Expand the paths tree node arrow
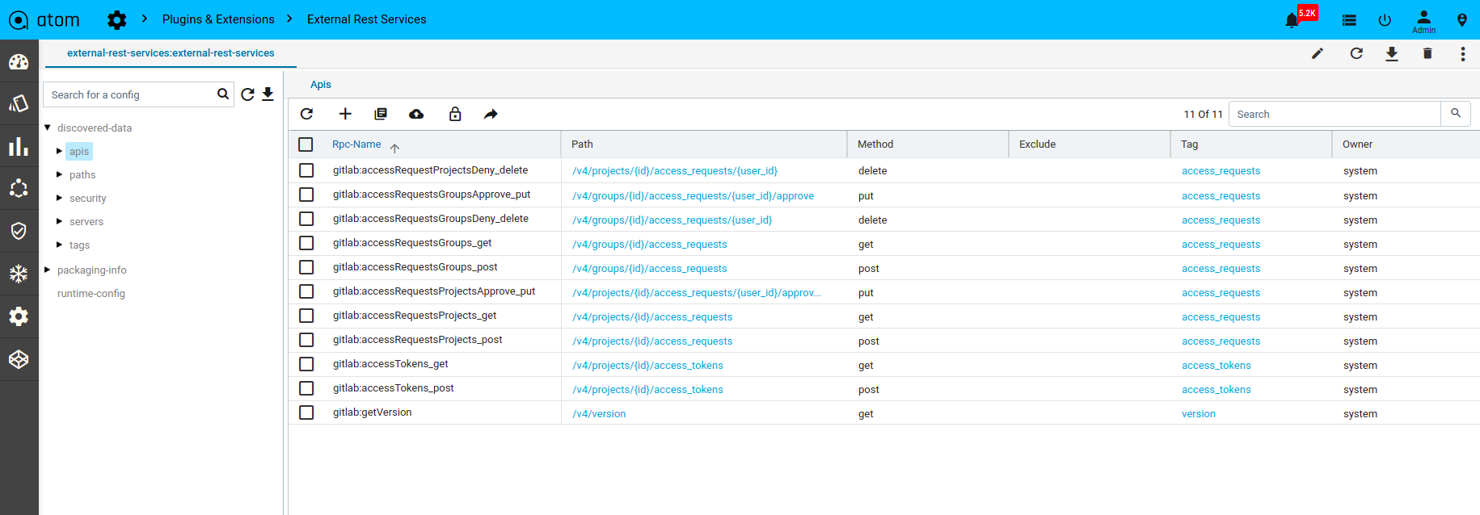Screen dimensions: 1480x515 [x=59, y=174]
